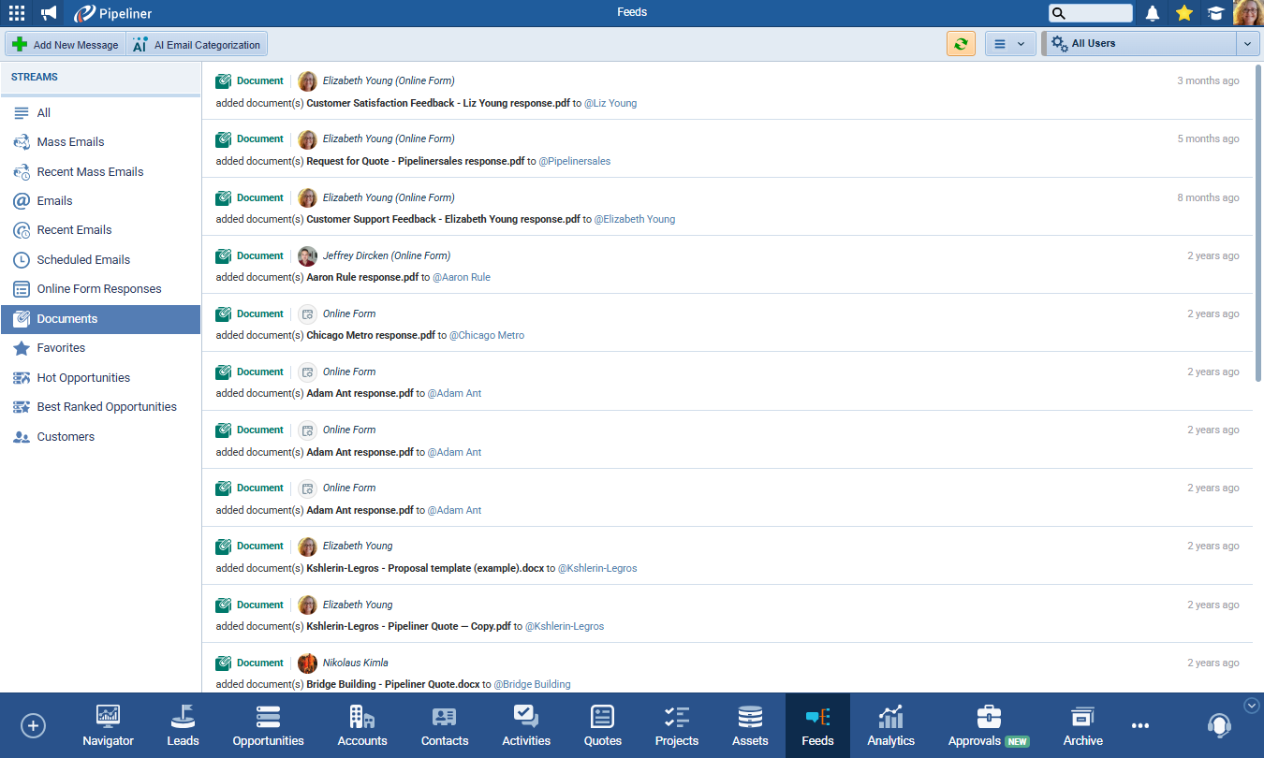Click Jeffrey Dircken's avatar
Viewport: 1264px width, 758px height.
tap(307, 256)
